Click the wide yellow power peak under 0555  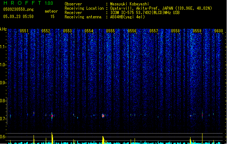pos(103,140)
